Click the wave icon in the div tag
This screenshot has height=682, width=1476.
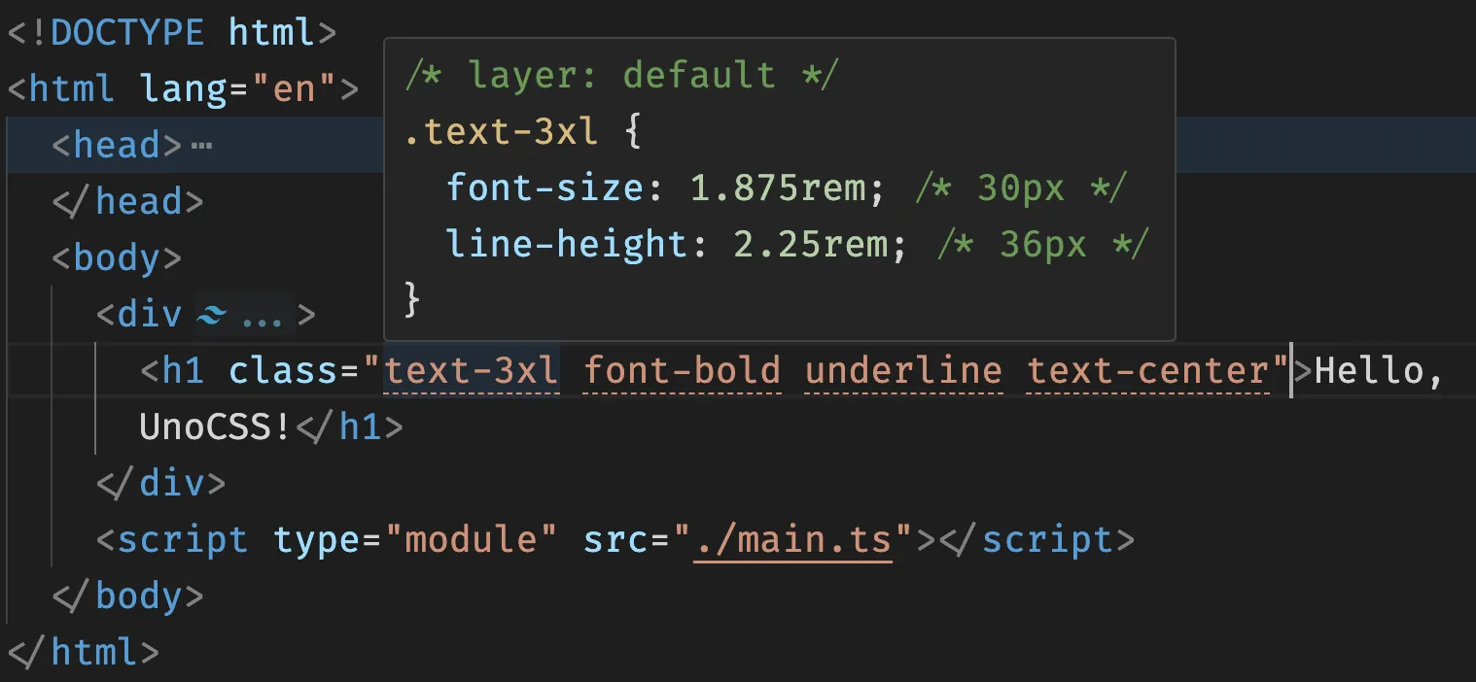[211, 315]
